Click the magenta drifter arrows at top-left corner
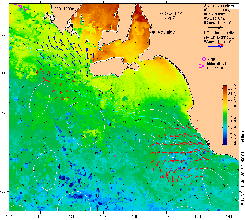This screenshot has width=245, height=220. pos(21,7)
